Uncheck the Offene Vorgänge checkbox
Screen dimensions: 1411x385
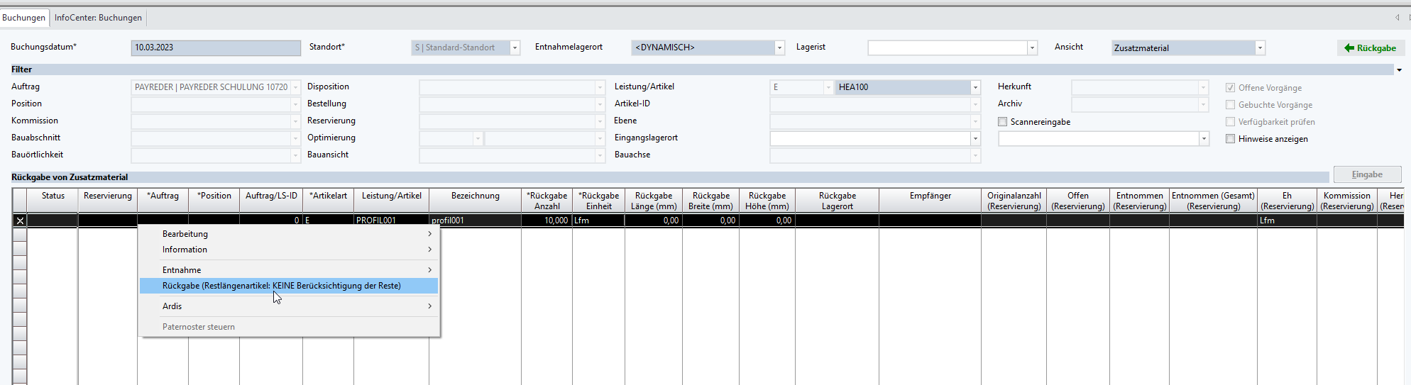(x=1231, y=88)
